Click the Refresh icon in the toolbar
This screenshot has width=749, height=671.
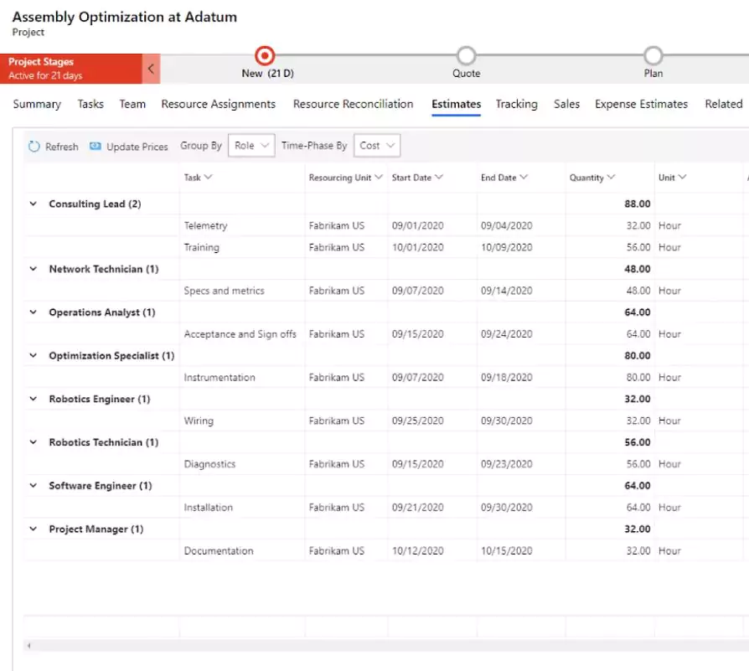point(34,147)
